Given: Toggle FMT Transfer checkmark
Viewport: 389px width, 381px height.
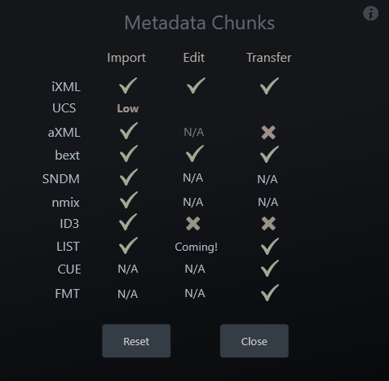Looking at the screenshot, I should pos(270,292).
